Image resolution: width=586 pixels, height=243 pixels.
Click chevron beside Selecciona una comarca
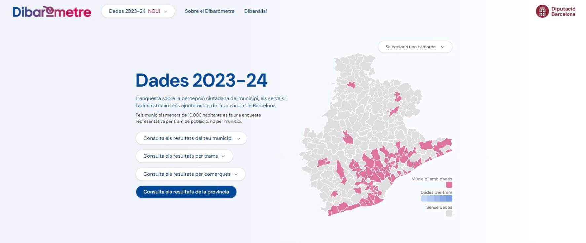click(443, 47)
